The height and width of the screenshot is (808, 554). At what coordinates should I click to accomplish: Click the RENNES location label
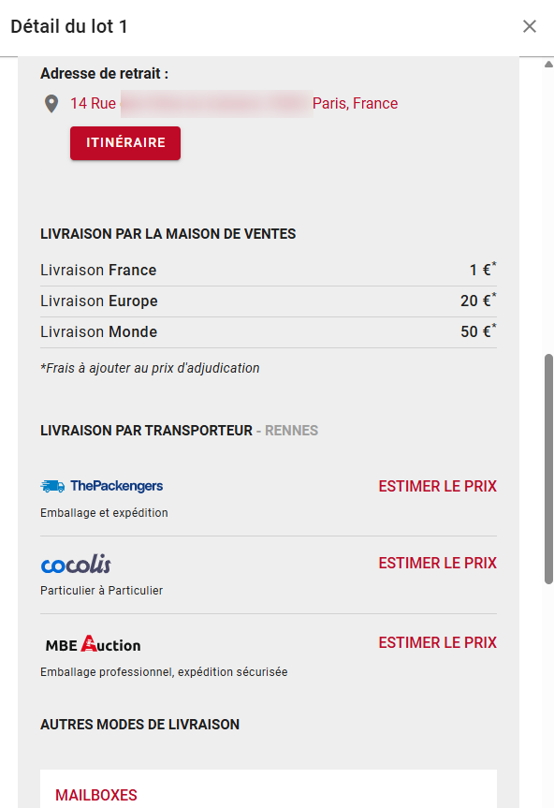tap(291, 431)
